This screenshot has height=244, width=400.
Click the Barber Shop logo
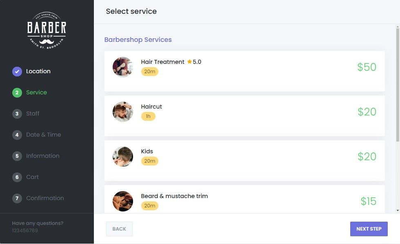tap(47, 30)
